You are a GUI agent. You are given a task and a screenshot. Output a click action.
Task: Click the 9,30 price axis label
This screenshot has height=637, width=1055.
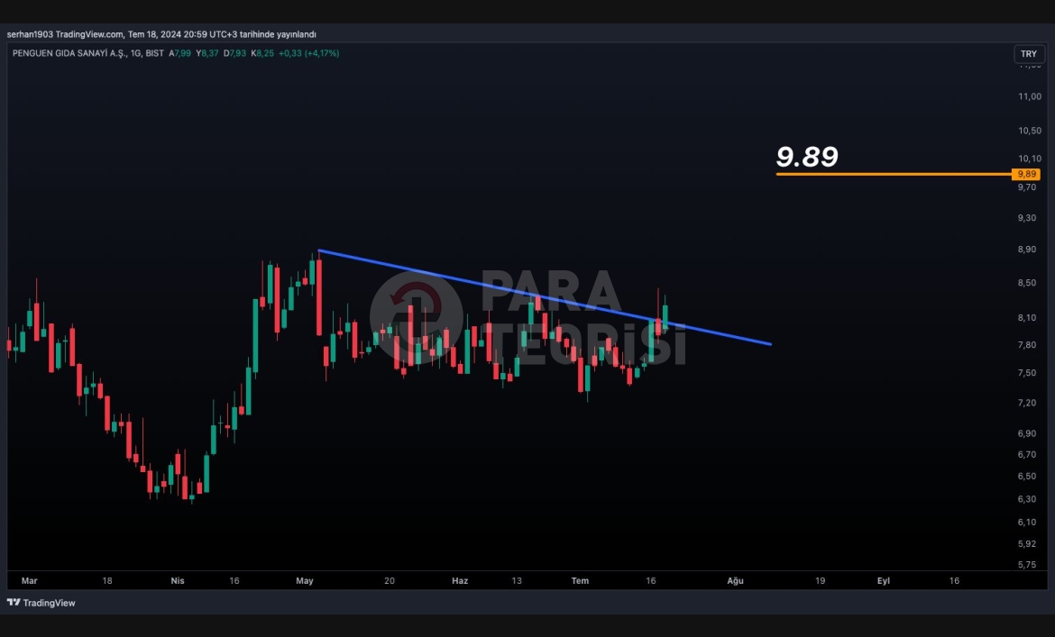pyautogui.click(x=1027, y=218)
